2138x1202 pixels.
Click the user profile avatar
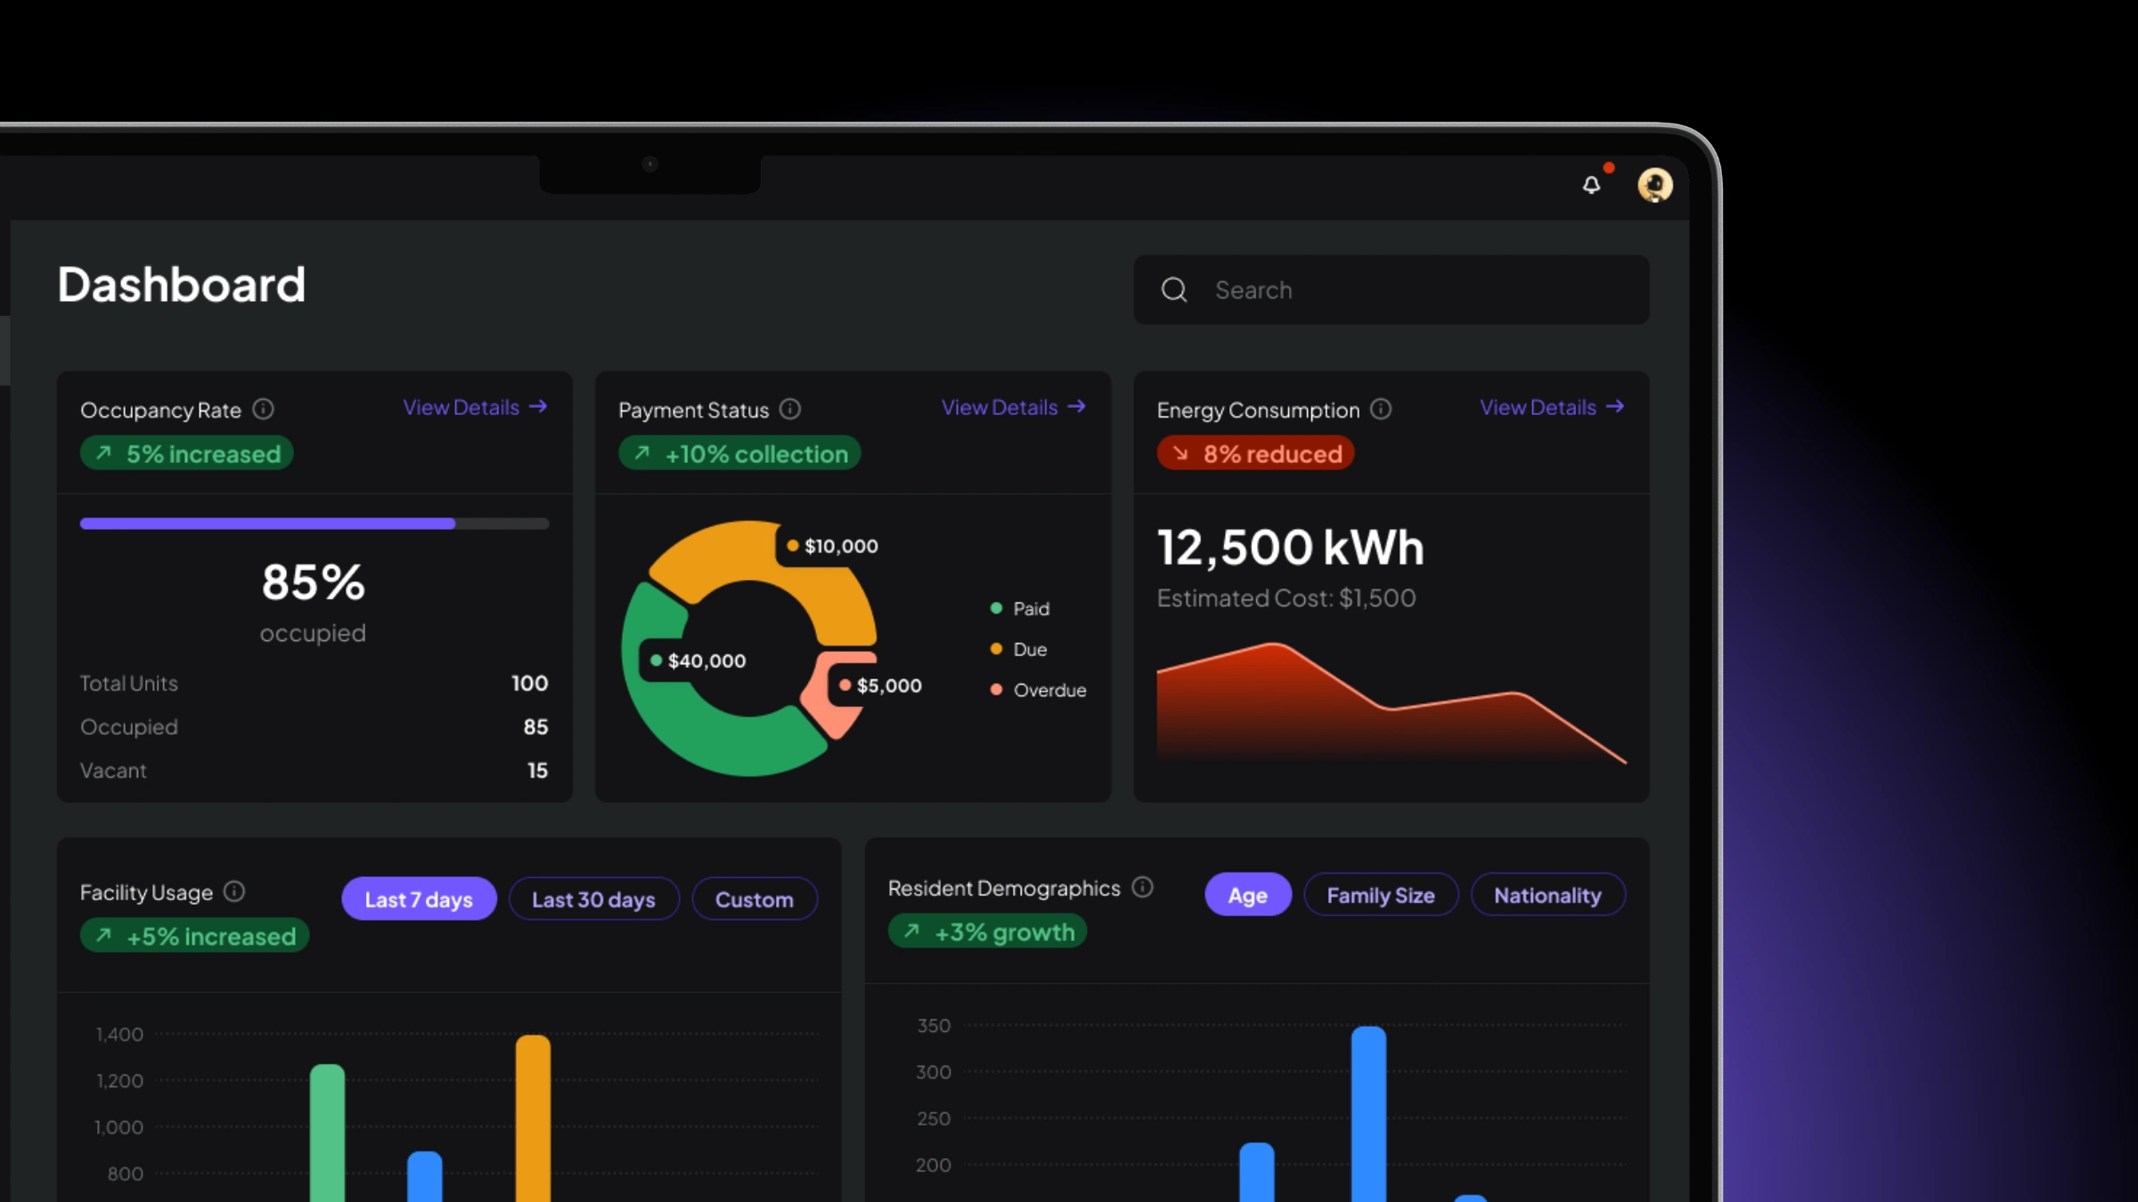coord(1654,185)
